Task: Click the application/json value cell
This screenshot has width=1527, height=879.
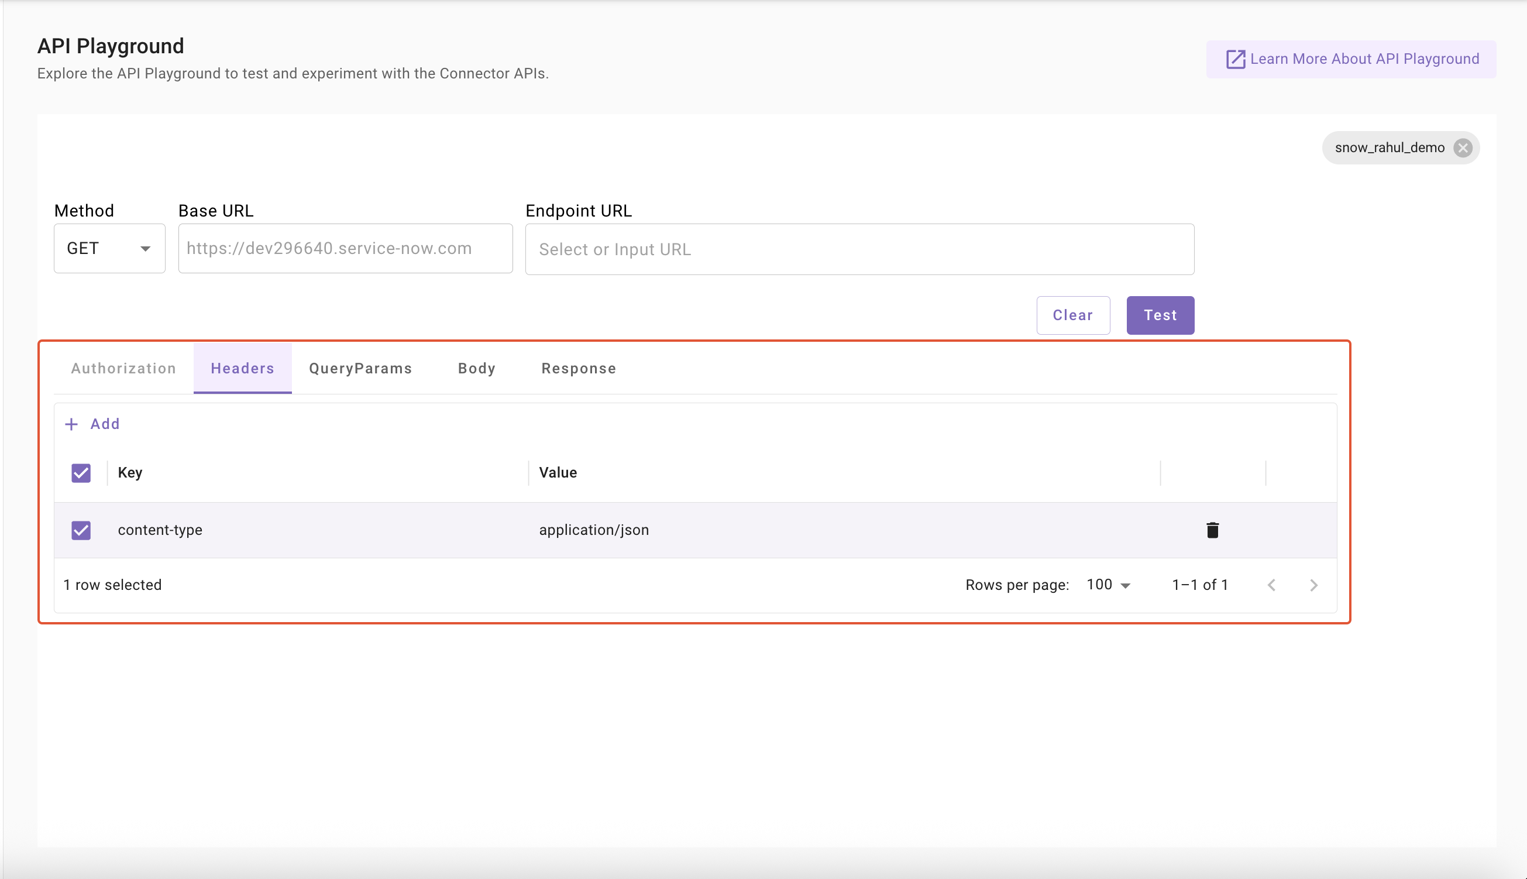Action: click(844, 530)
